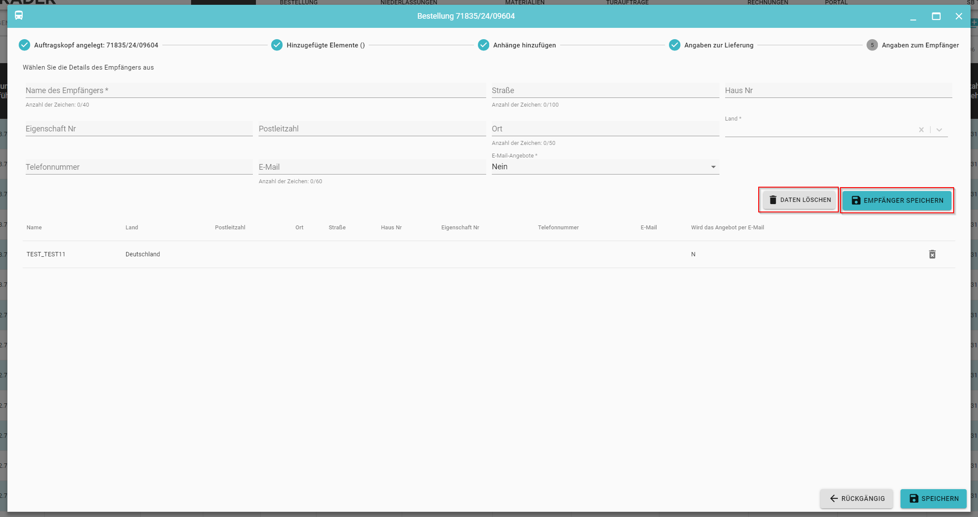978x517 pixels.
Task: Click into the Postleitzahl input field
Action: point(372,129)
